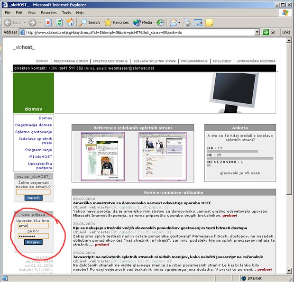
Task: Open the Favorites star toolbar button
Action: coord(117,22)
